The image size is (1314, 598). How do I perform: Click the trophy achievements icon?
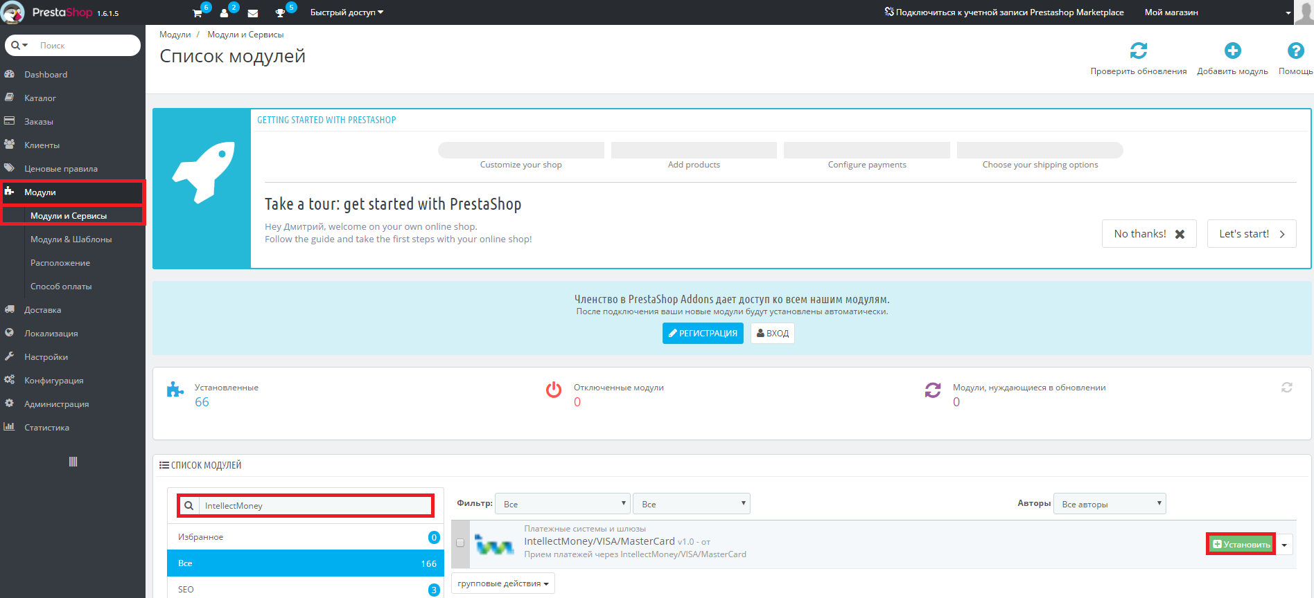(x=281, y=13)
